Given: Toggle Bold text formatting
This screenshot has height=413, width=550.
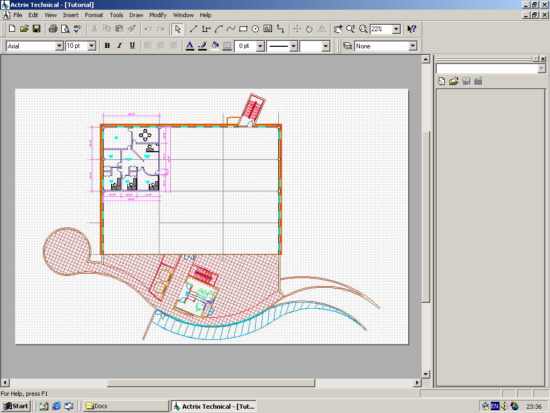Looking at the screenshot, I should [x=107, y=46].
